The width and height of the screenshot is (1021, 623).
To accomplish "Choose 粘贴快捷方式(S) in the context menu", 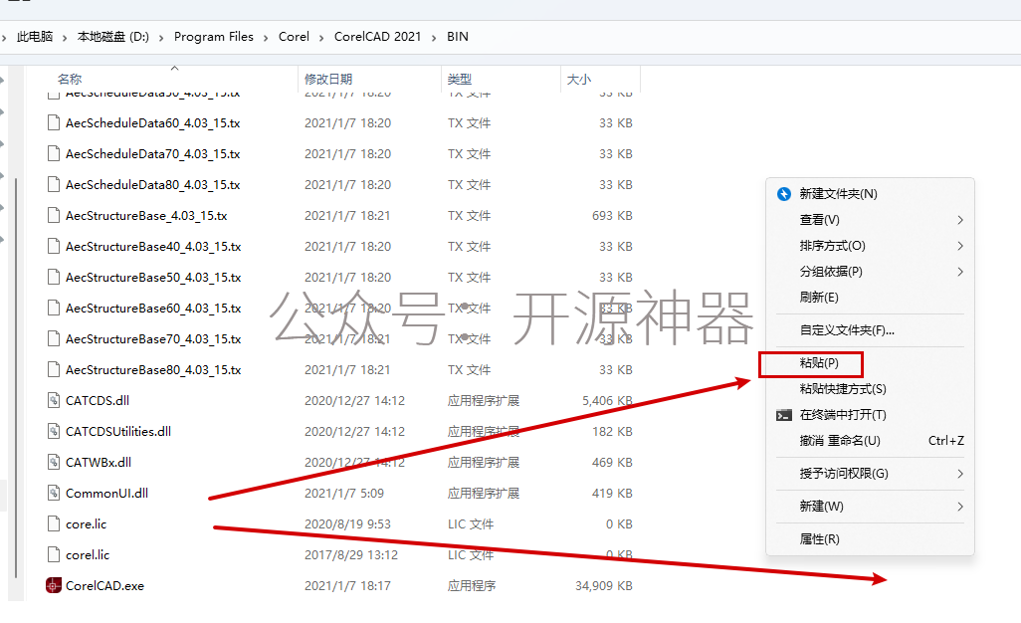I will click(843, 389).
